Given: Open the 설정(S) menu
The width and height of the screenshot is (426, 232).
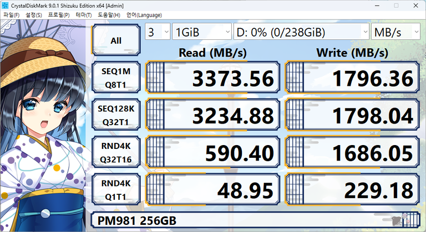Looking at the screenshot, I should 34,15.
